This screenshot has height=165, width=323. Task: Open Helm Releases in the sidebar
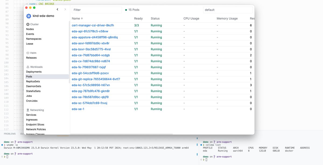tap(31, 58)
